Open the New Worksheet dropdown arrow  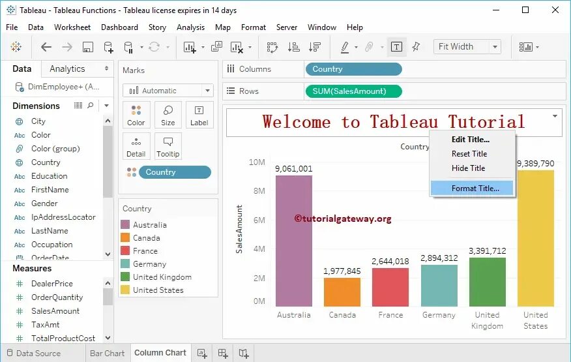203,47
